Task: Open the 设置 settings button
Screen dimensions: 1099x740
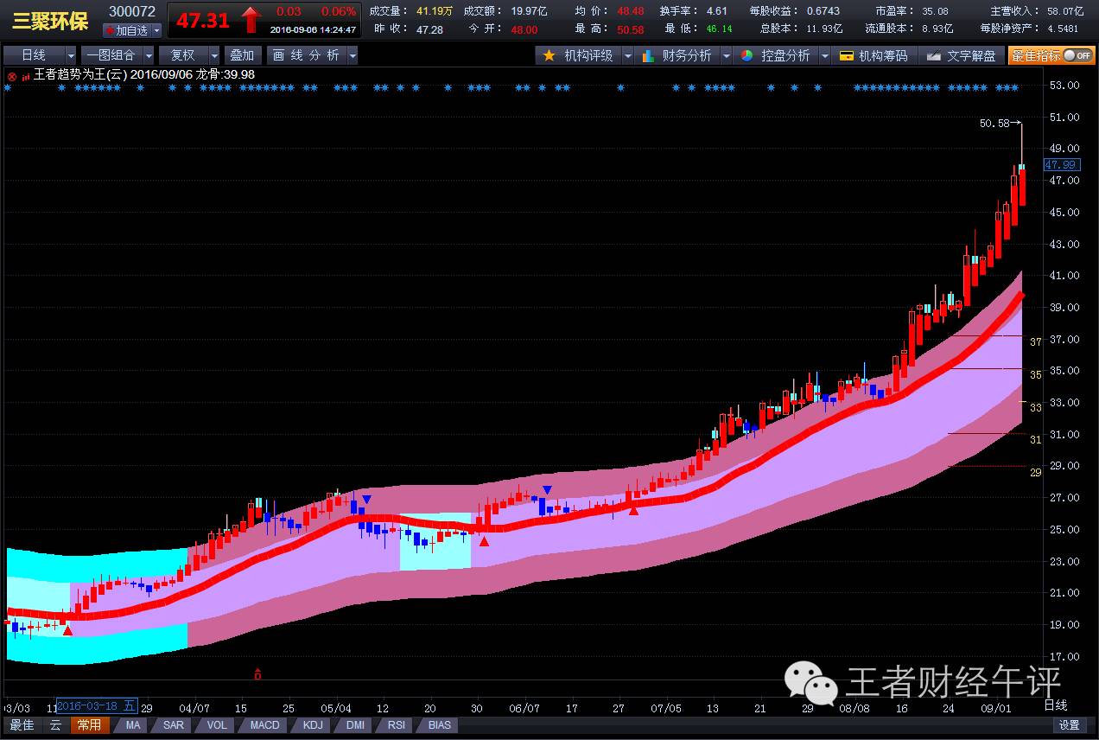Action: (1069, 725)
